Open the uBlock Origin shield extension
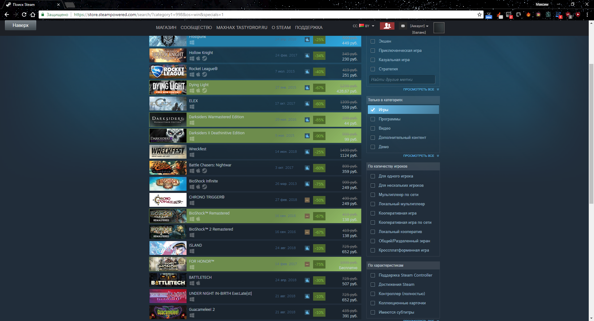Image resolution: width=594 pixels, height=321 pixels. [568, 15]
